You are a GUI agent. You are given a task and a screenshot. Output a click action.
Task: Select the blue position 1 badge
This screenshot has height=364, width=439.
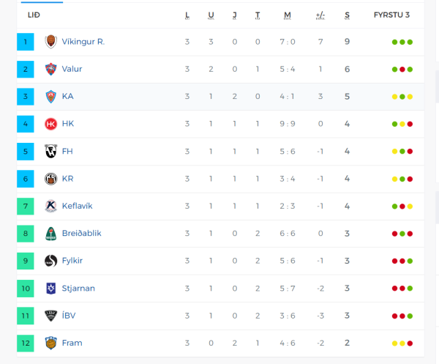(x=26, y=42)
